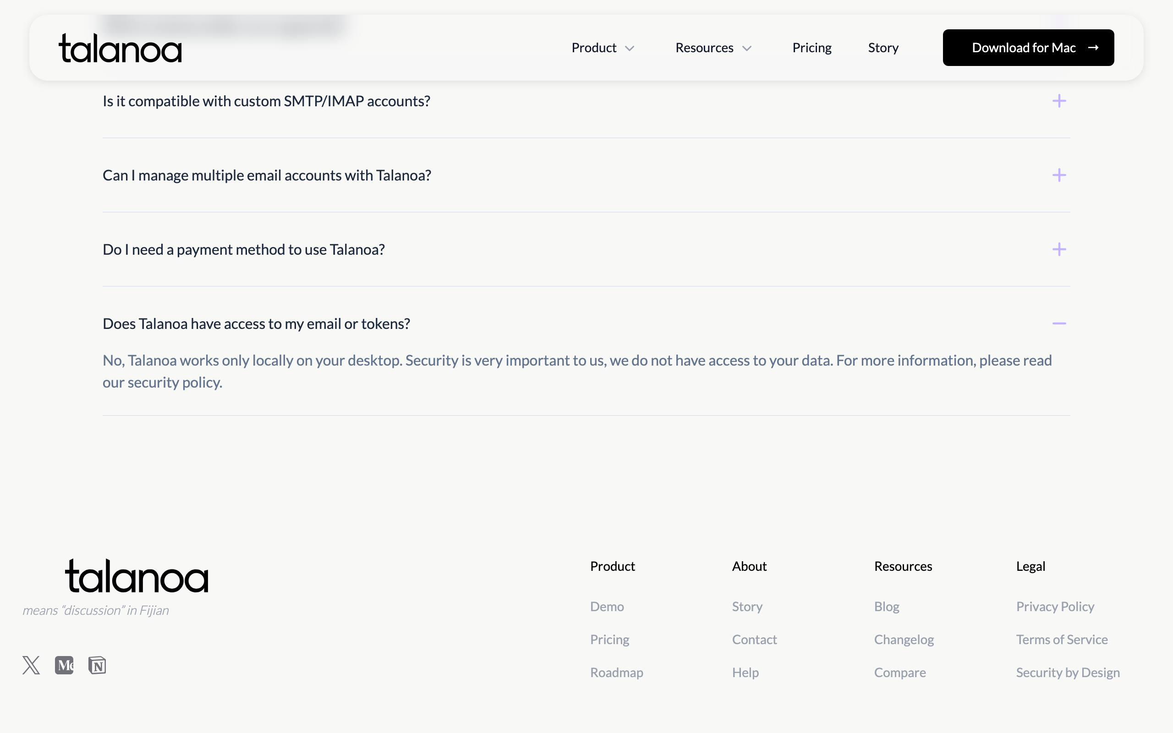Viewport: 1173px width, 733px height.
Task: Click the Download for Mac button
Action: coord(1028,48)
